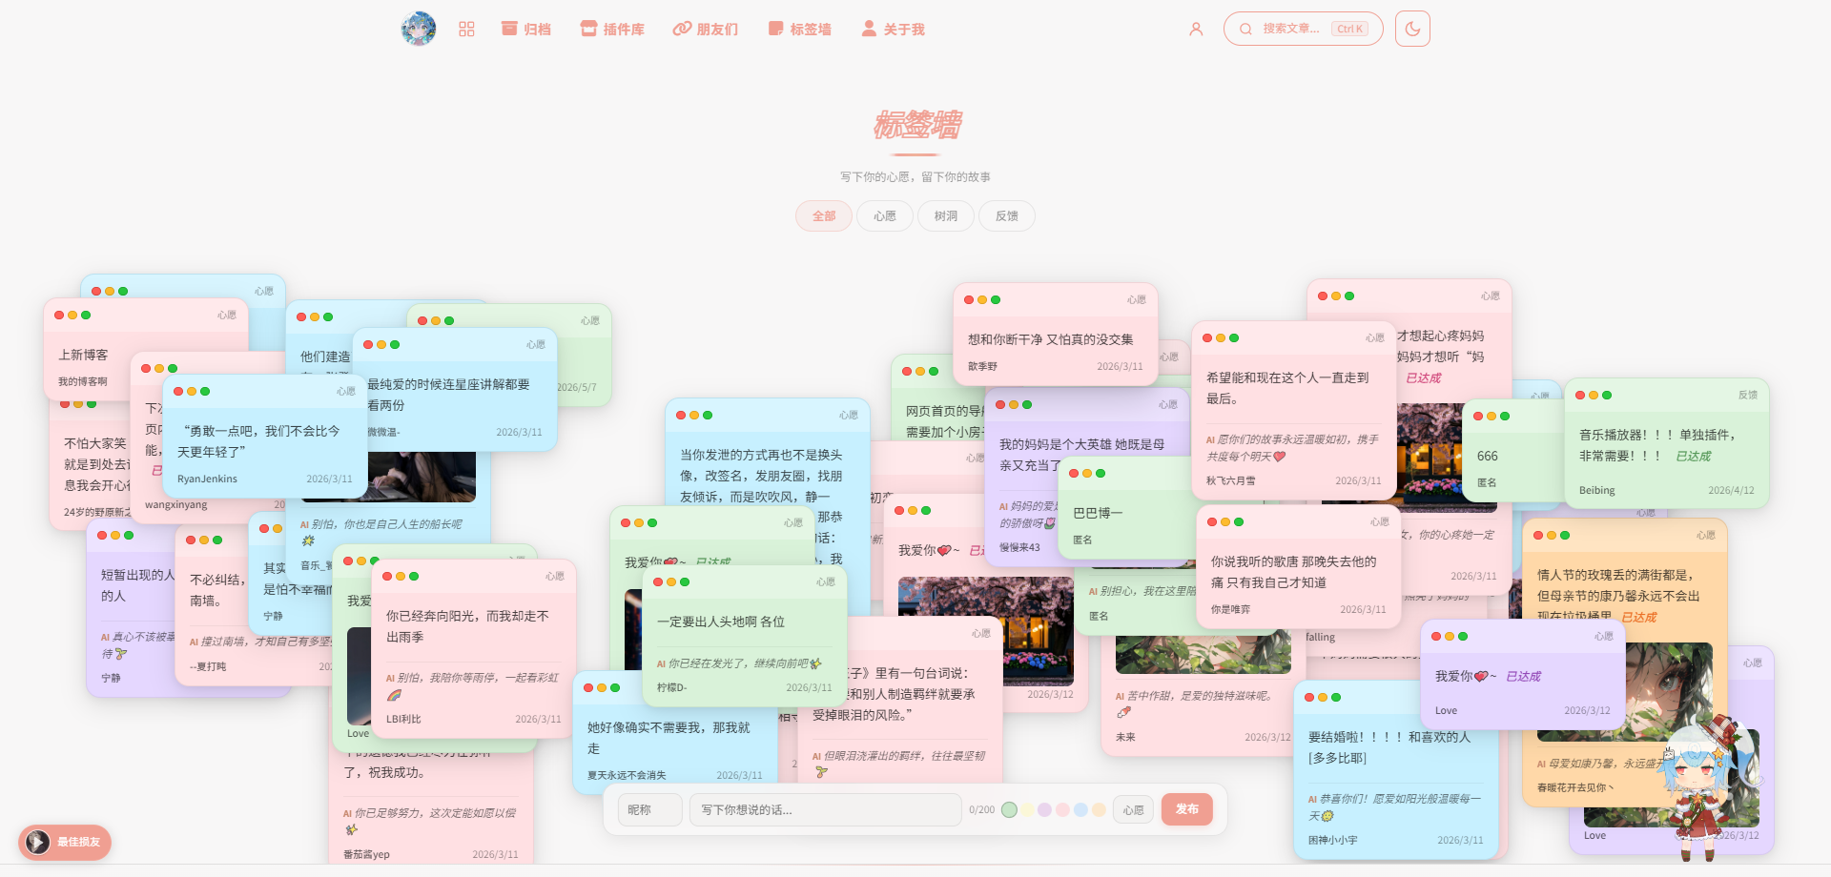Click the site avatar logo
The height and width of the screenshot is (877, 1831).
[x=419, y=29]
